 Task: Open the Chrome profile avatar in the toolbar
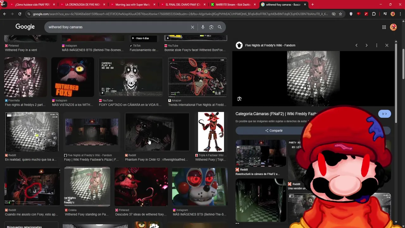point(393,14)
